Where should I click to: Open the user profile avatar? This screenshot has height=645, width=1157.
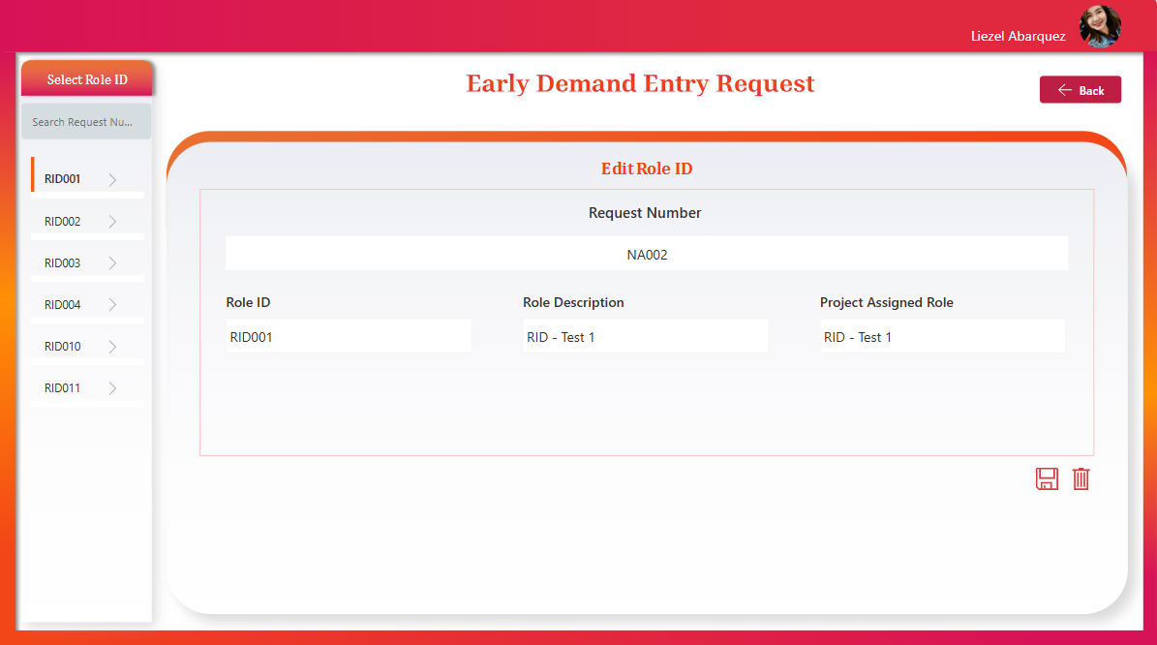point(1100,27)
